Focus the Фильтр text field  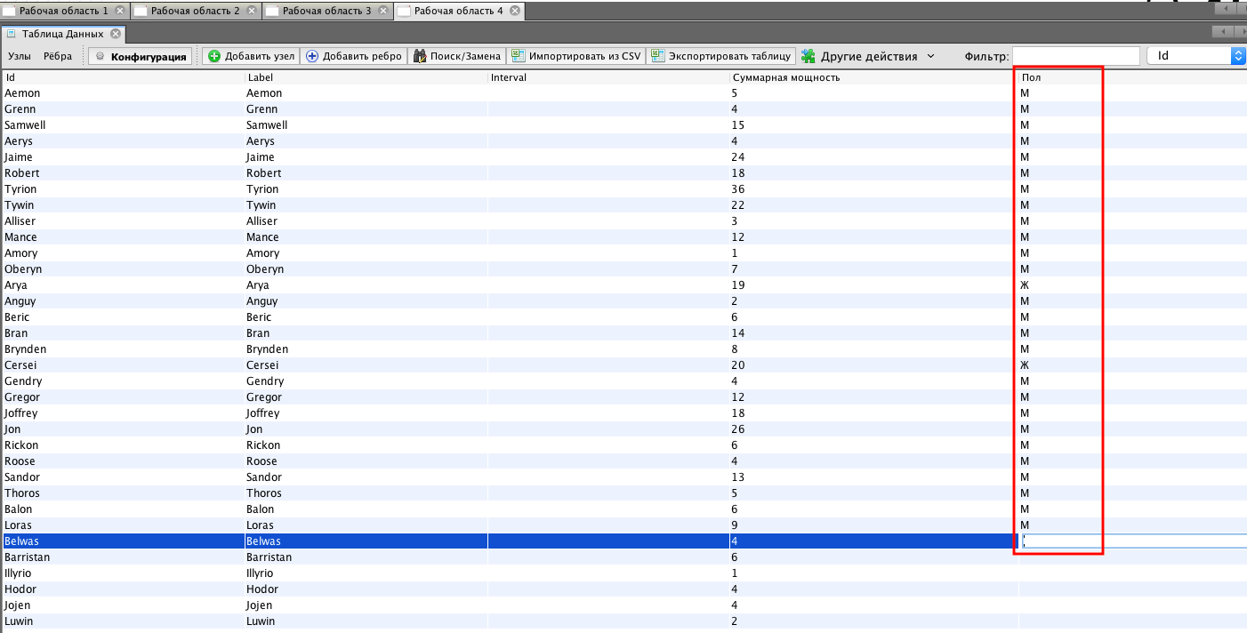tap(1075, 56)
